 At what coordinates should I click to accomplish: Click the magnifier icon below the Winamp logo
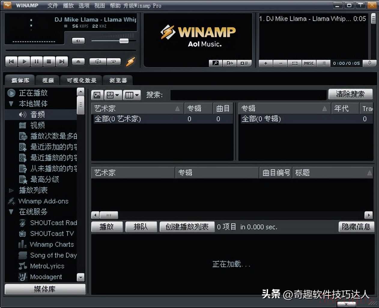coord(216,63)
